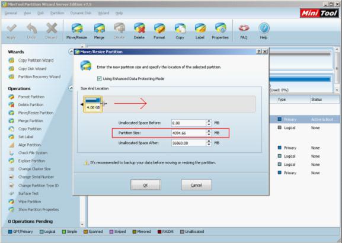Click the Format toolbar icon
342x243 pixels.
pyautogui.click(x=159, y=31)
